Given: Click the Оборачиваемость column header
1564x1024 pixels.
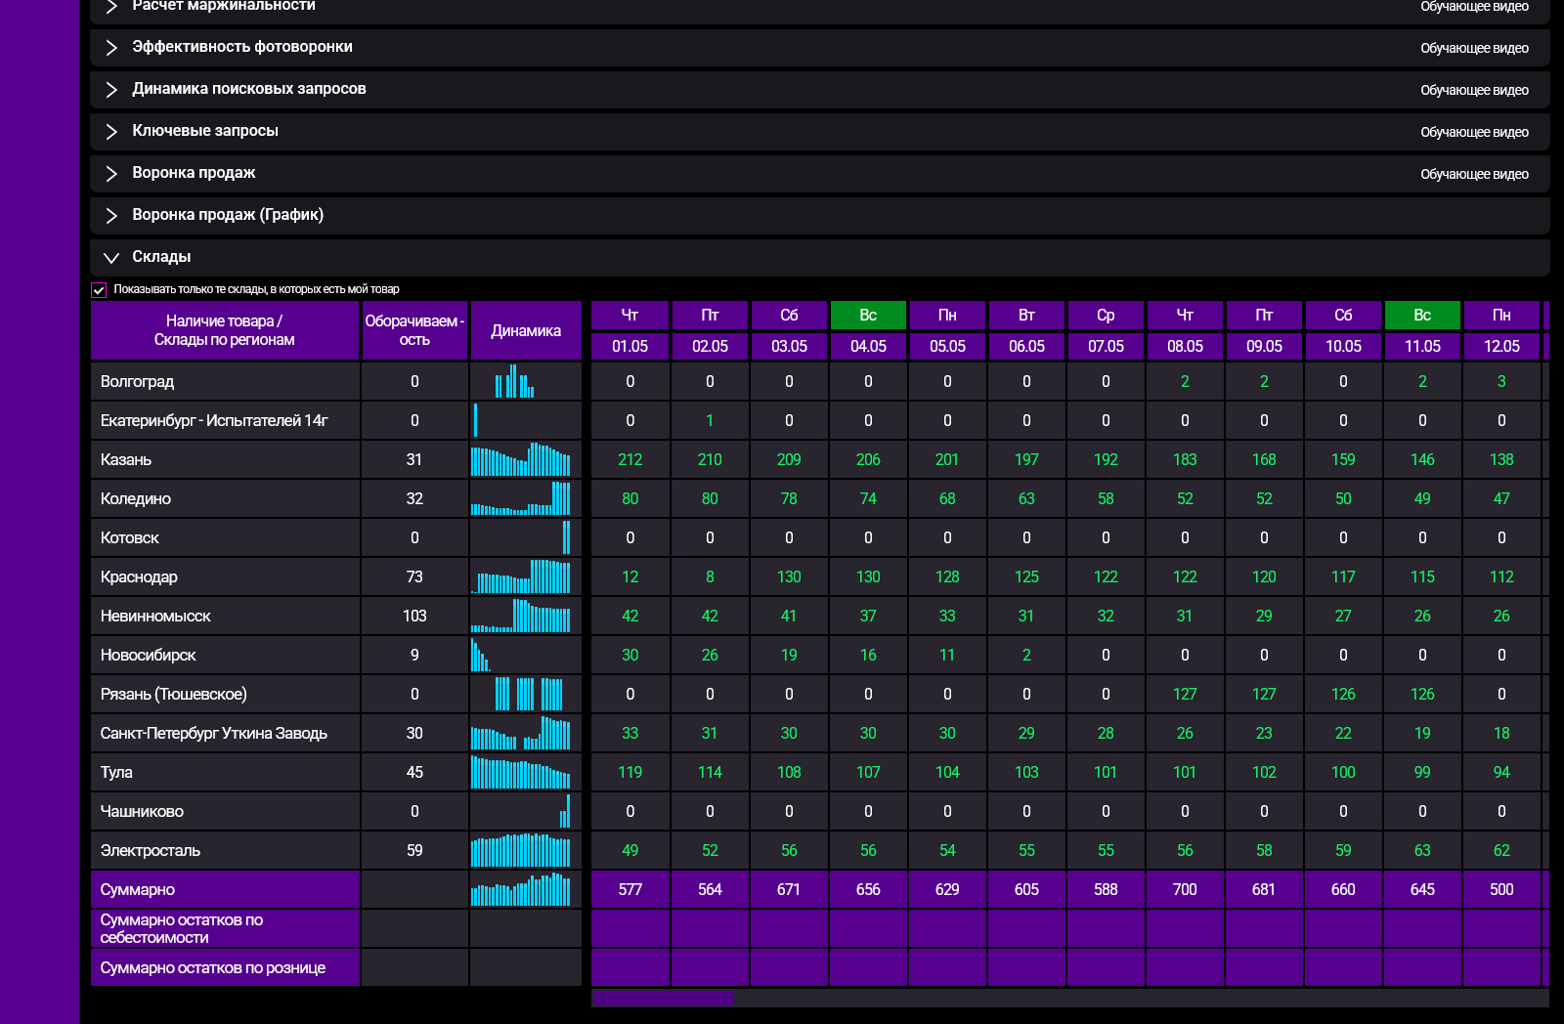Looking at the screenshot, I should point(414,330).
